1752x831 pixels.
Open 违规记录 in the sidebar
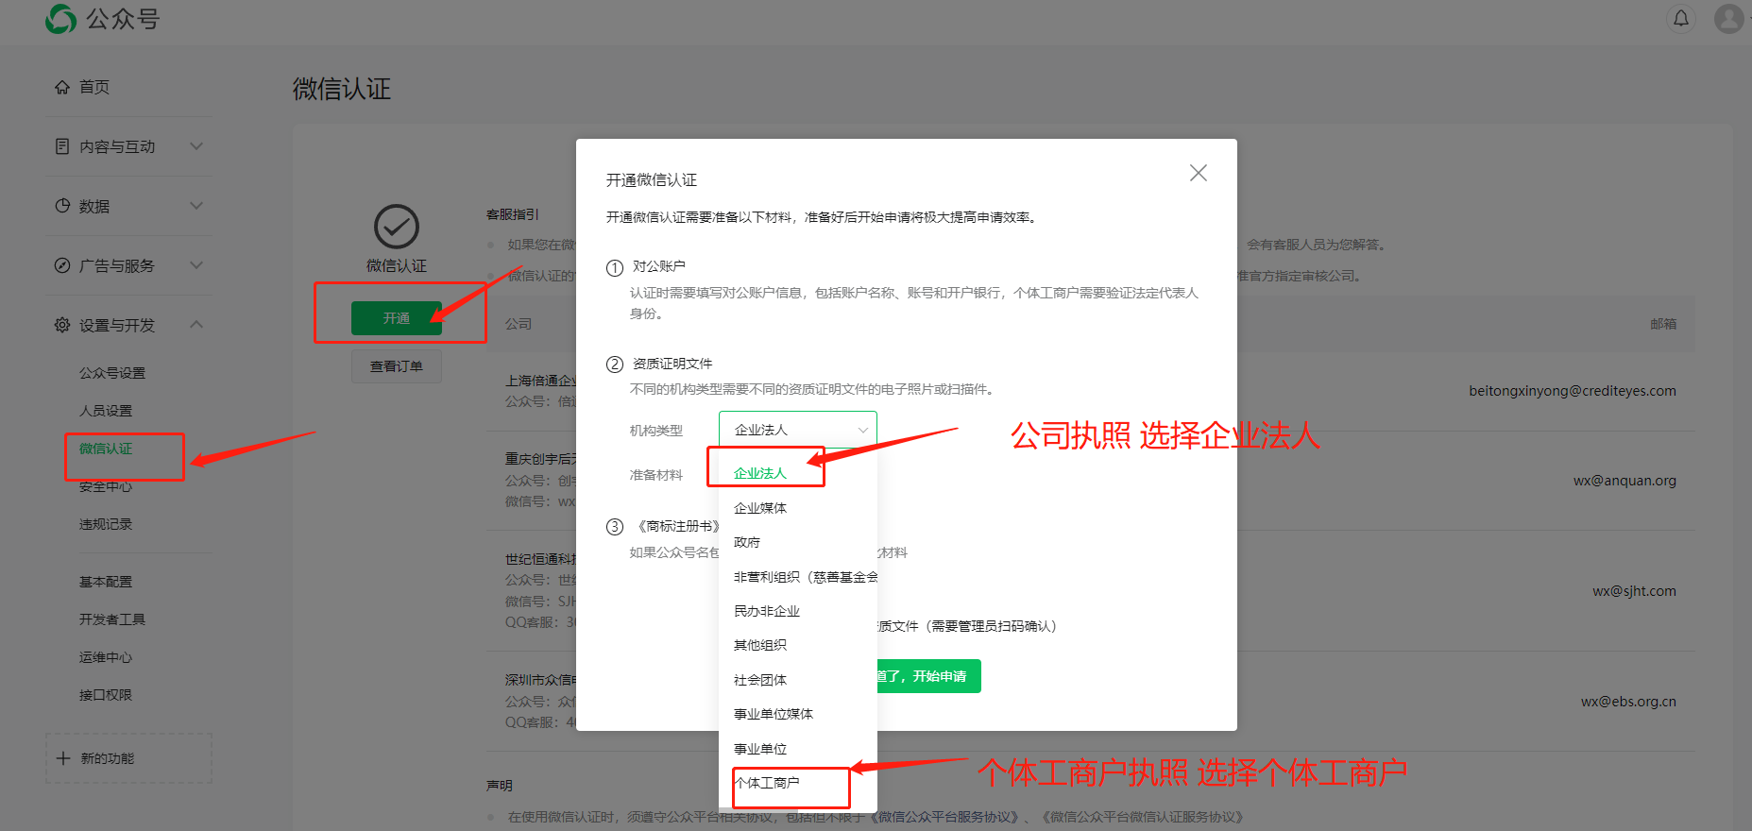click(x=106, y=524)
